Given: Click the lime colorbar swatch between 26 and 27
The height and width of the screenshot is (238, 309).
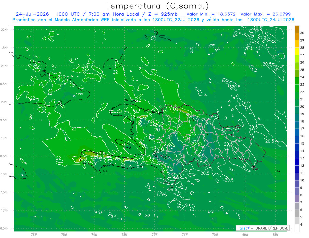Looking at the screenshot, I should click(x=297, y=59).
